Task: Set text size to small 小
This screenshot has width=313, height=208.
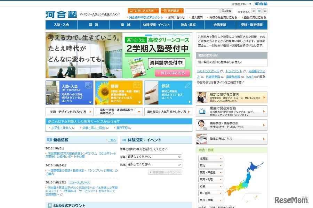Action: [x=253, y=11]
